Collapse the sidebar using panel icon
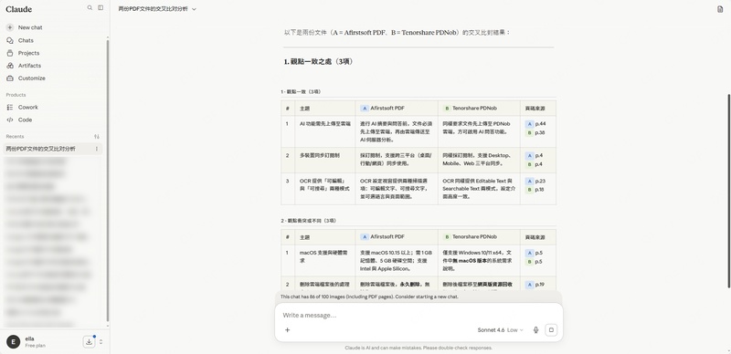731x354 pixels. [101, 8]
